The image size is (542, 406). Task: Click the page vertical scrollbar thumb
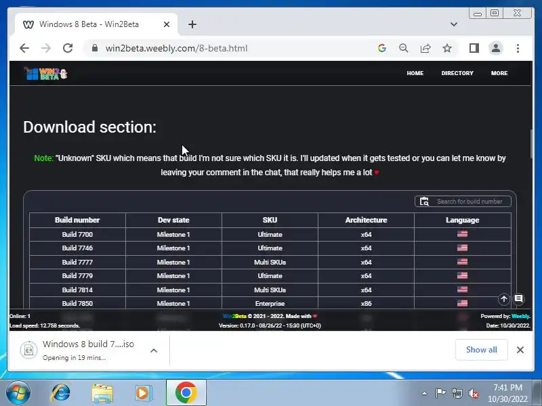tap(532, 144)
